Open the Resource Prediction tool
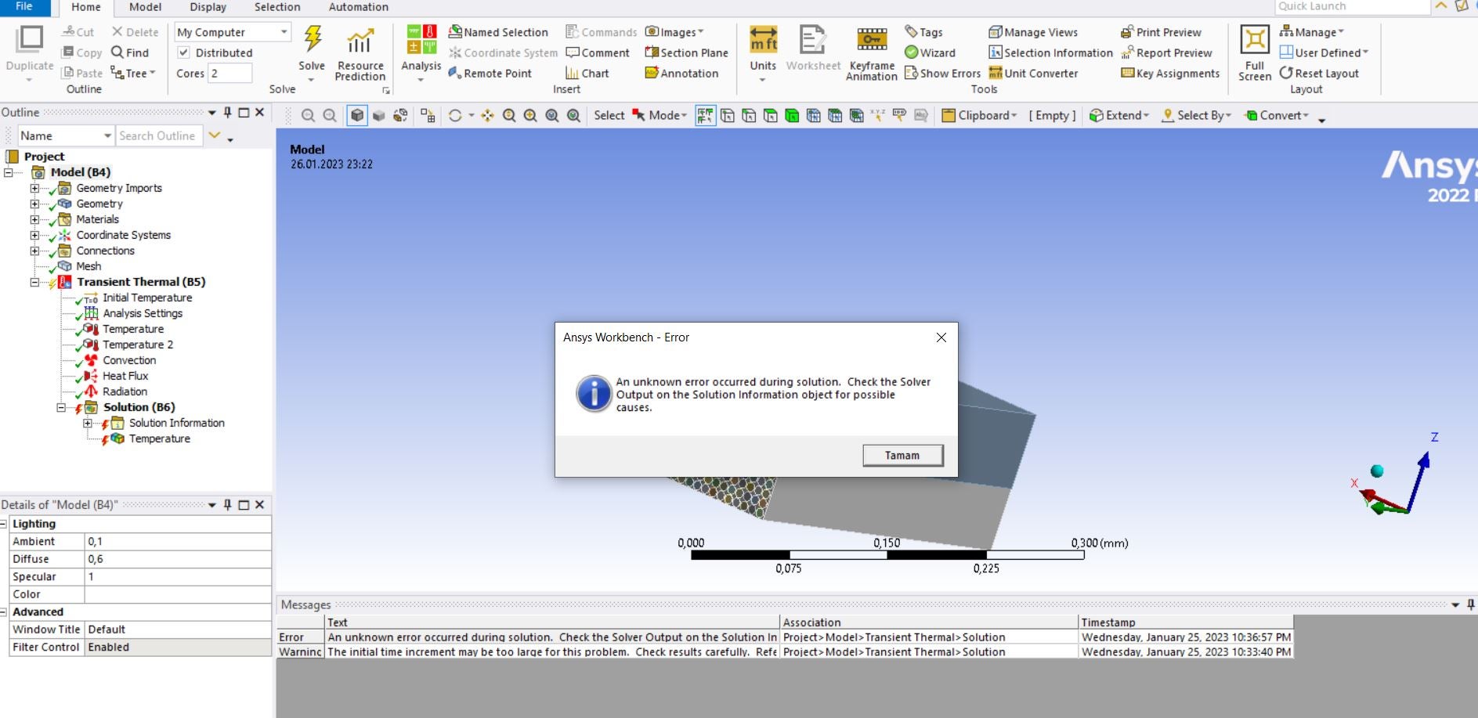This screenshot has height=718, width=1478. click(360, 53)
